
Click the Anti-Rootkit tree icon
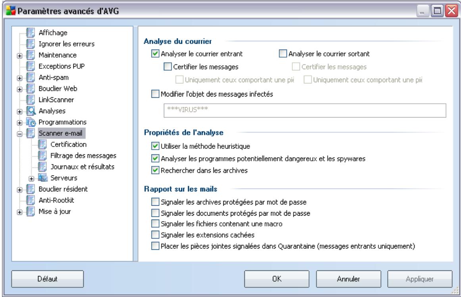click(31, 201)
